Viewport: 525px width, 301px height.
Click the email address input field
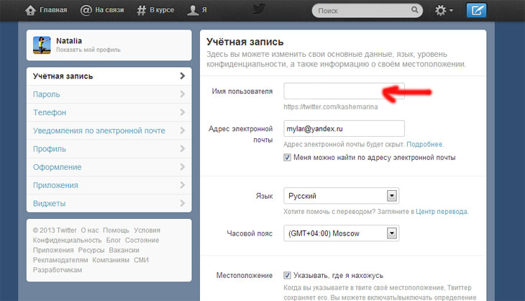click(x=344, y=128)
